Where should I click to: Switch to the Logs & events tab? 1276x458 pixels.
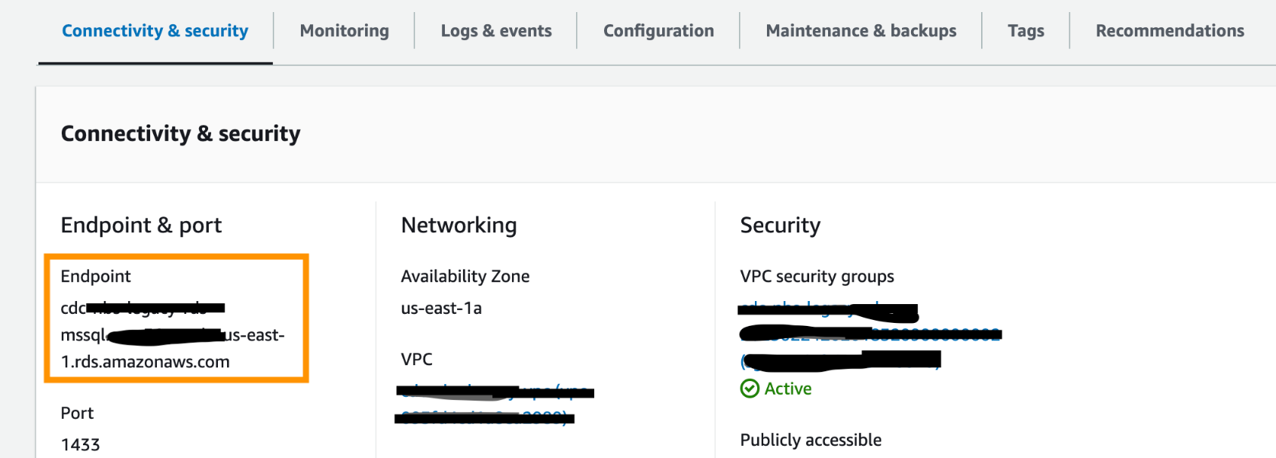pyautogui.click(x=496, y=31)
